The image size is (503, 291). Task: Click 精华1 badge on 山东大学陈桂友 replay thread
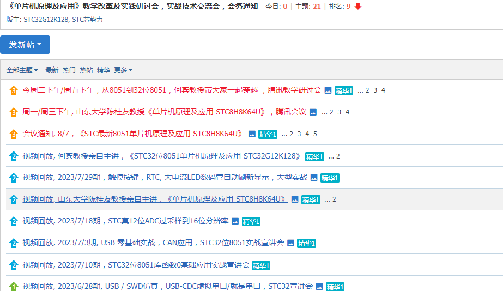311,200
